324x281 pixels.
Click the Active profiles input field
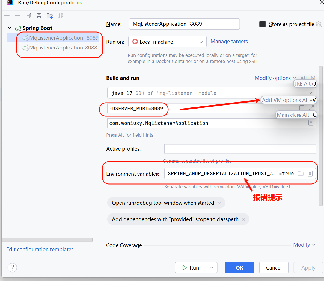(x=240, y=149)
